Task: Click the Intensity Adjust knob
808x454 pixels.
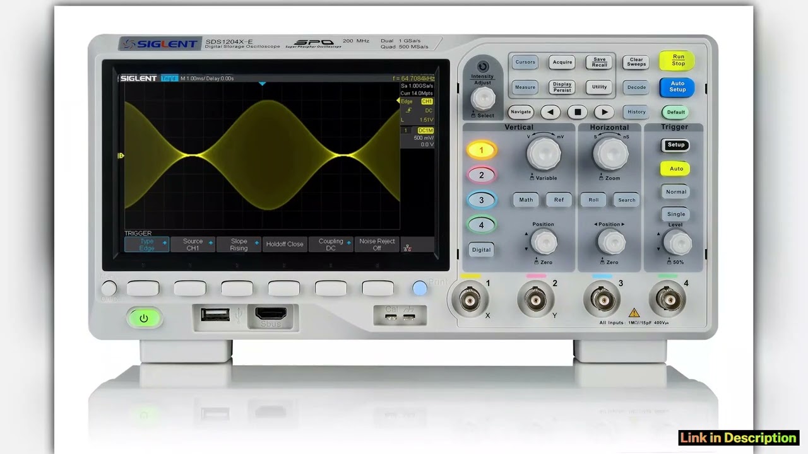Action: [x=483, y=98]
